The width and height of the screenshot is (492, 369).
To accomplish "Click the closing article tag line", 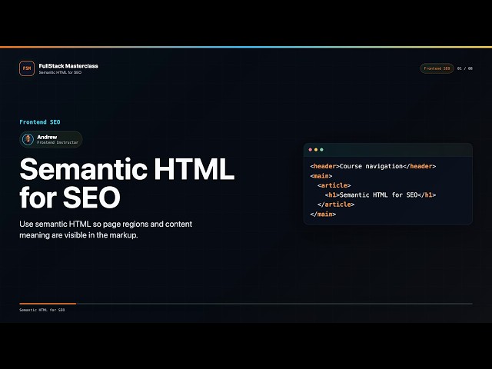I will pyautogui.click(x=336, y=204).
